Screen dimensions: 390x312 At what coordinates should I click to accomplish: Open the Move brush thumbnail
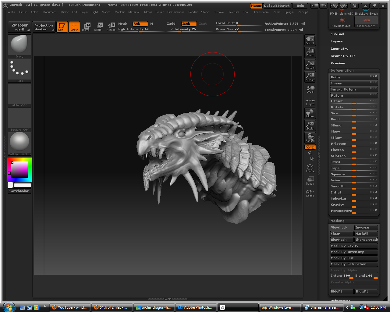19,46
